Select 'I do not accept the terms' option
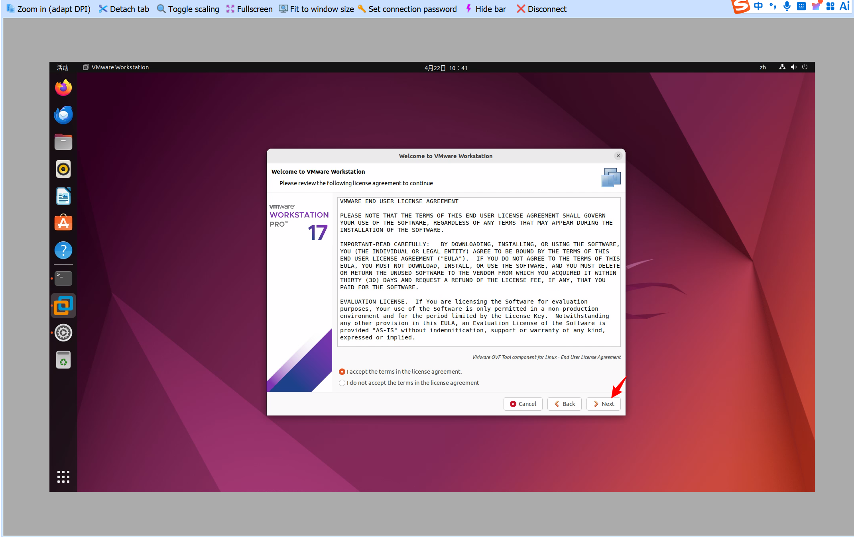854x537 pixels. pos(342,383)
